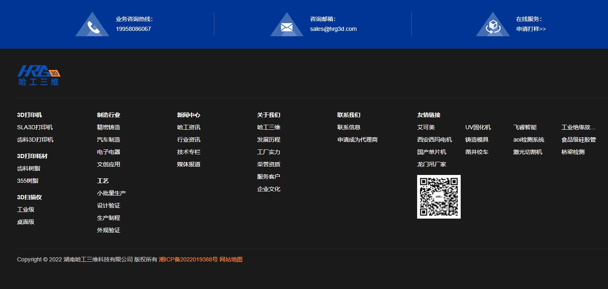Click the HRG 哈工三维 logo

(x=38, y=75)
